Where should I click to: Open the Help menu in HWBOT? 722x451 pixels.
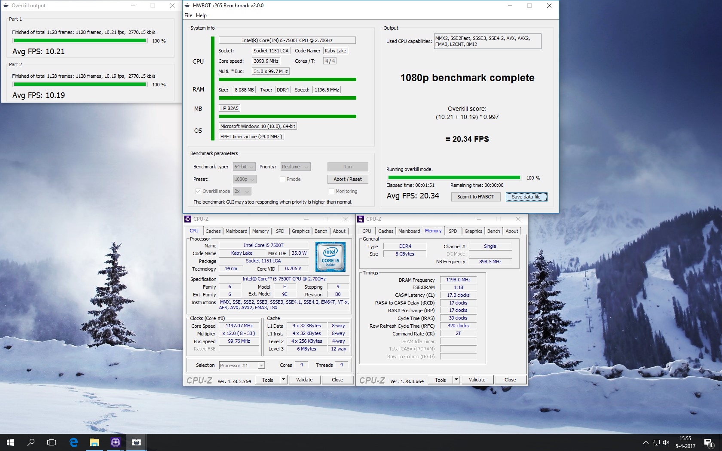point(201,15)
